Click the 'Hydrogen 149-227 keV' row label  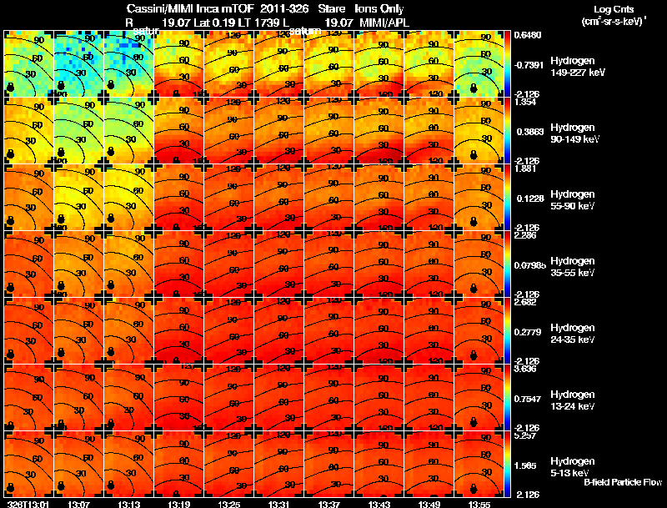[578, 67]
